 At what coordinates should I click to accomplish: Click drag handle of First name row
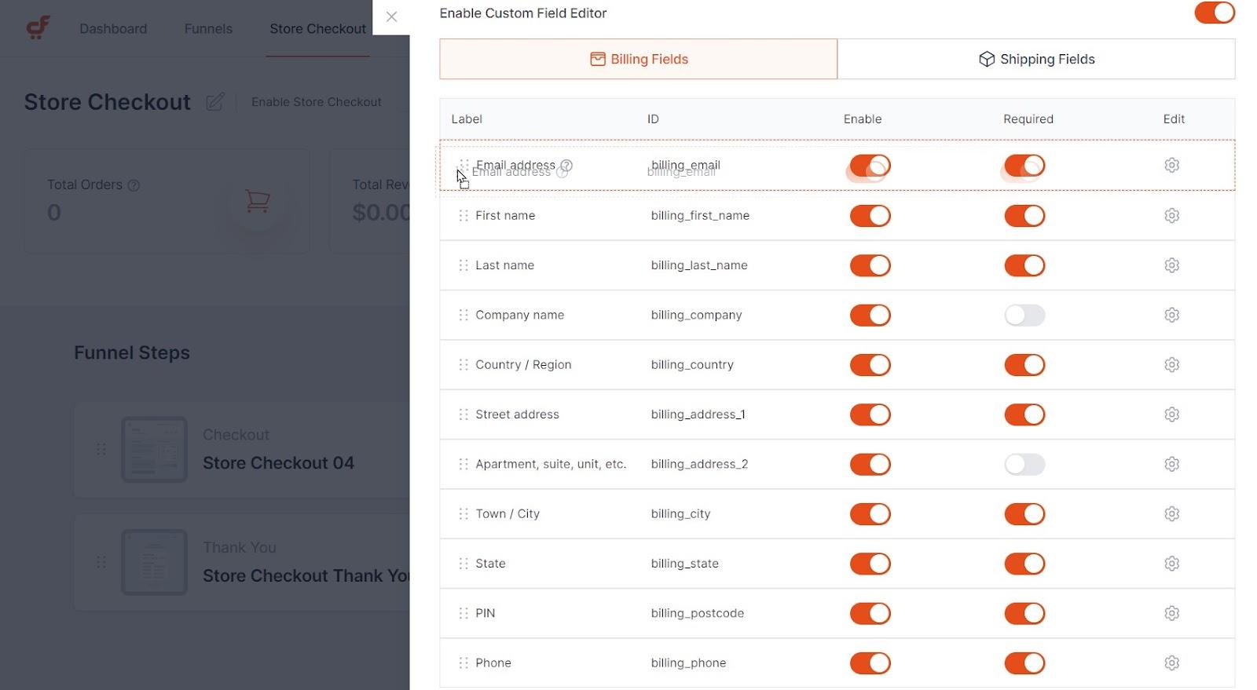click(x=463, y=215)
